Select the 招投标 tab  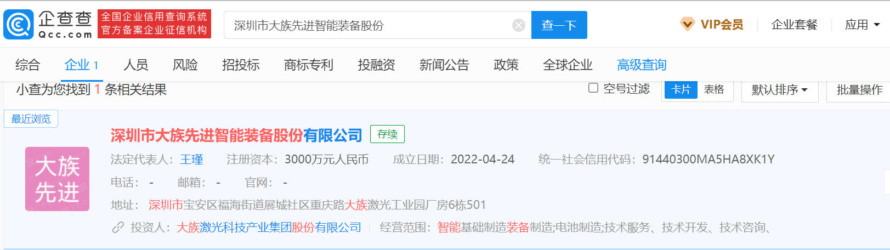point(241,65)
